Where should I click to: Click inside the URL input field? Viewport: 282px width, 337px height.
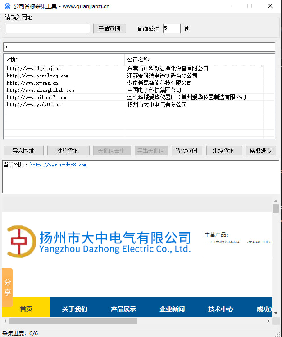[48, 29]
